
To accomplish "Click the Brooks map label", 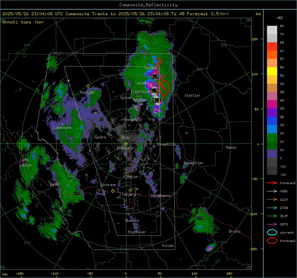I will pos(235,231).
